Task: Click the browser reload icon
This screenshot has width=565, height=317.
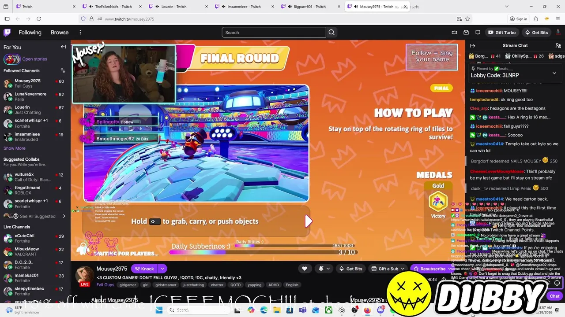Action: click(39, 19)
